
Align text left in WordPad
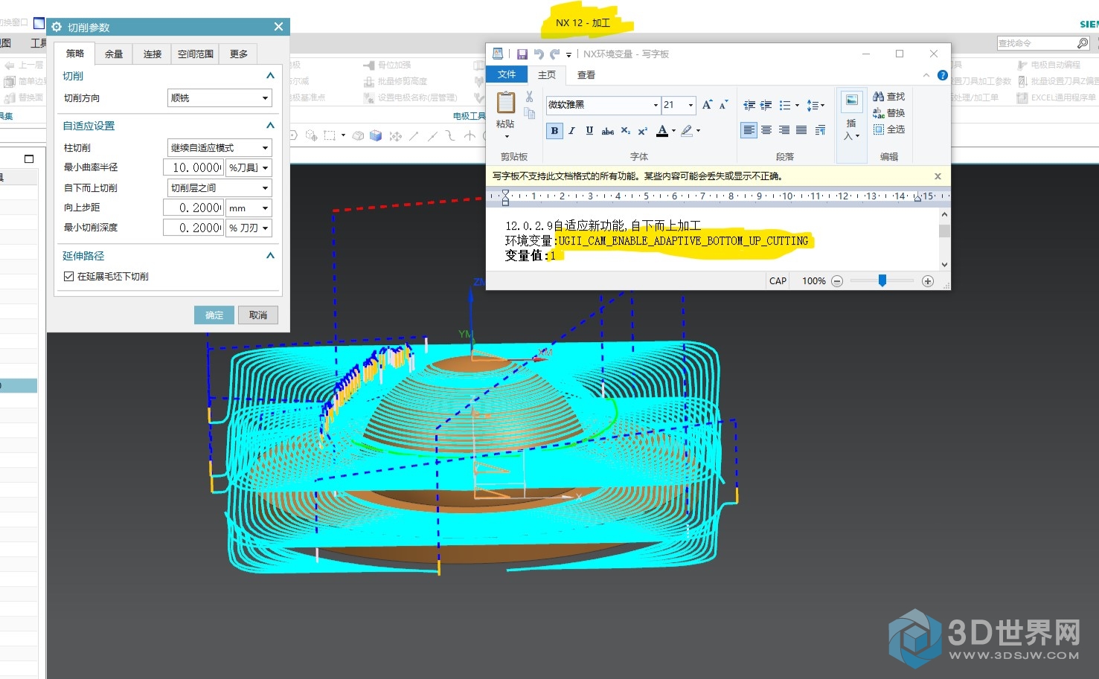[749, 130]
